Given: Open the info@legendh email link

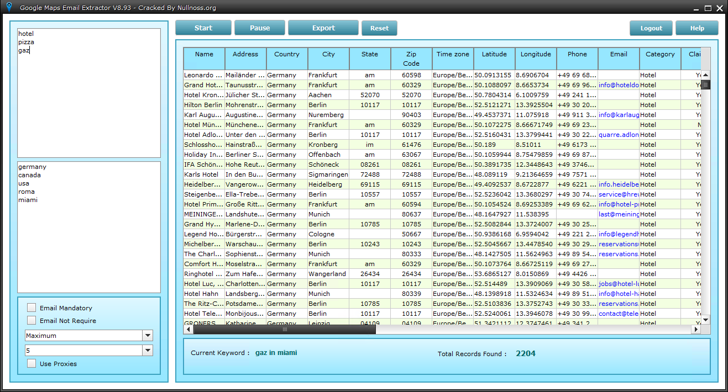Looking at the screenshot, I should [x=619, y=234].
